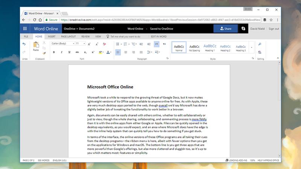The image size is (301, 169).
Task: Open Replace in the Editing group
Action: click(260, 52)
